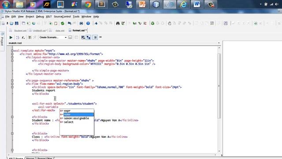Collapse the fo:flow fold marker
This screenshot has width=282, height=159.
pyautogui.click(x=12, y=84)
